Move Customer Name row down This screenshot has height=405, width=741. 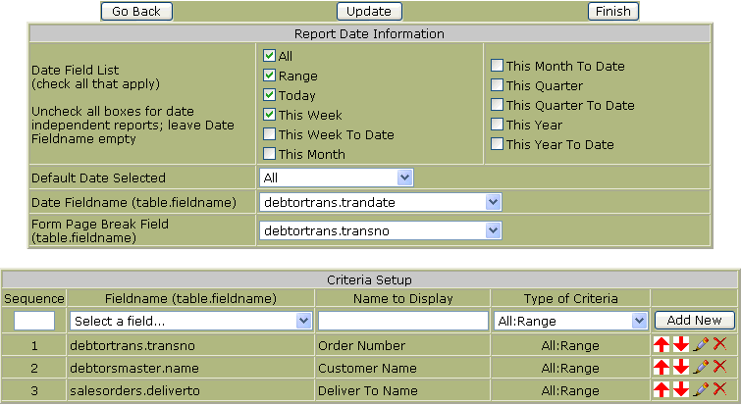point(680,367)
